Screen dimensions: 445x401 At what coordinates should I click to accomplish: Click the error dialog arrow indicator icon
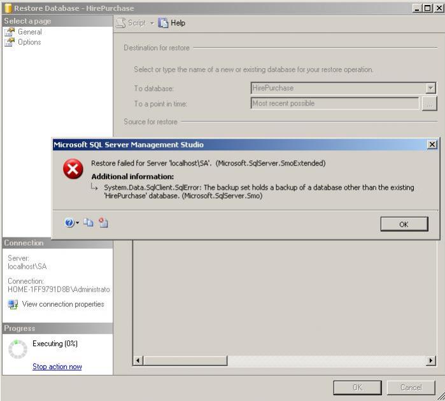pyautogui.click(x=94, y=187)
